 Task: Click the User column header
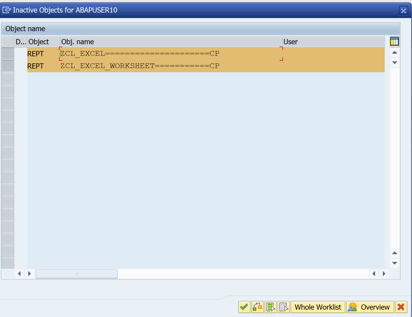click(333, 42)
